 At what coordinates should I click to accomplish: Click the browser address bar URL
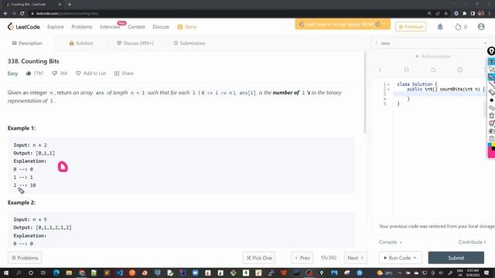pos(67,14)
